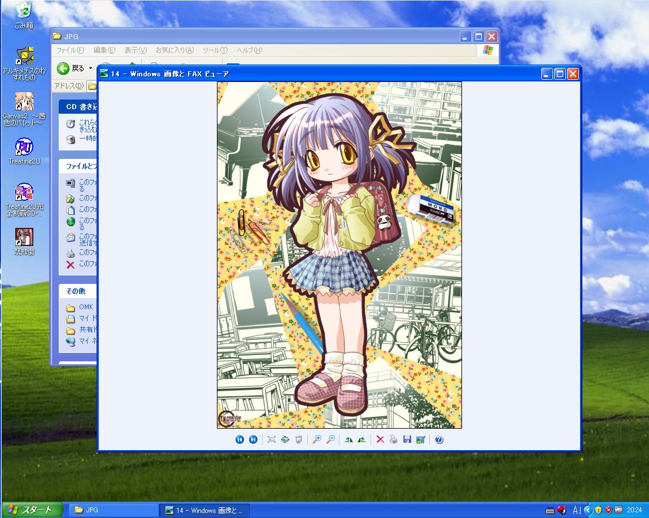This screenshot has height=518, width=649.
Task: Select アルキメデスのわすれもの desktop shortcut
Action: [24, 63]
